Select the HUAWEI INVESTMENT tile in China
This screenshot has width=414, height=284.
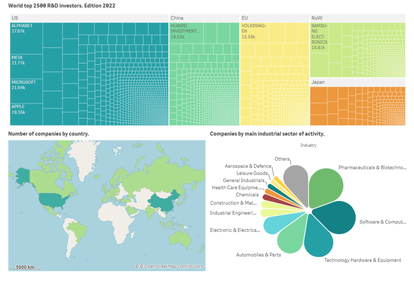[186, 33]
